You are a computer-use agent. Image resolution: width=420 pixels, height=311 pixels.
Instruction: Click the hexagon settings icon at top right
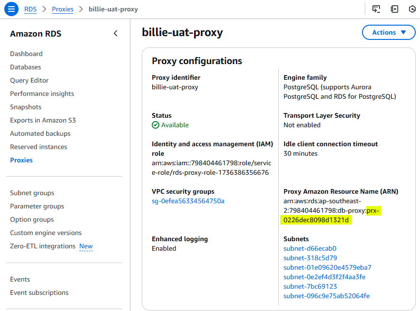[412, 9]
